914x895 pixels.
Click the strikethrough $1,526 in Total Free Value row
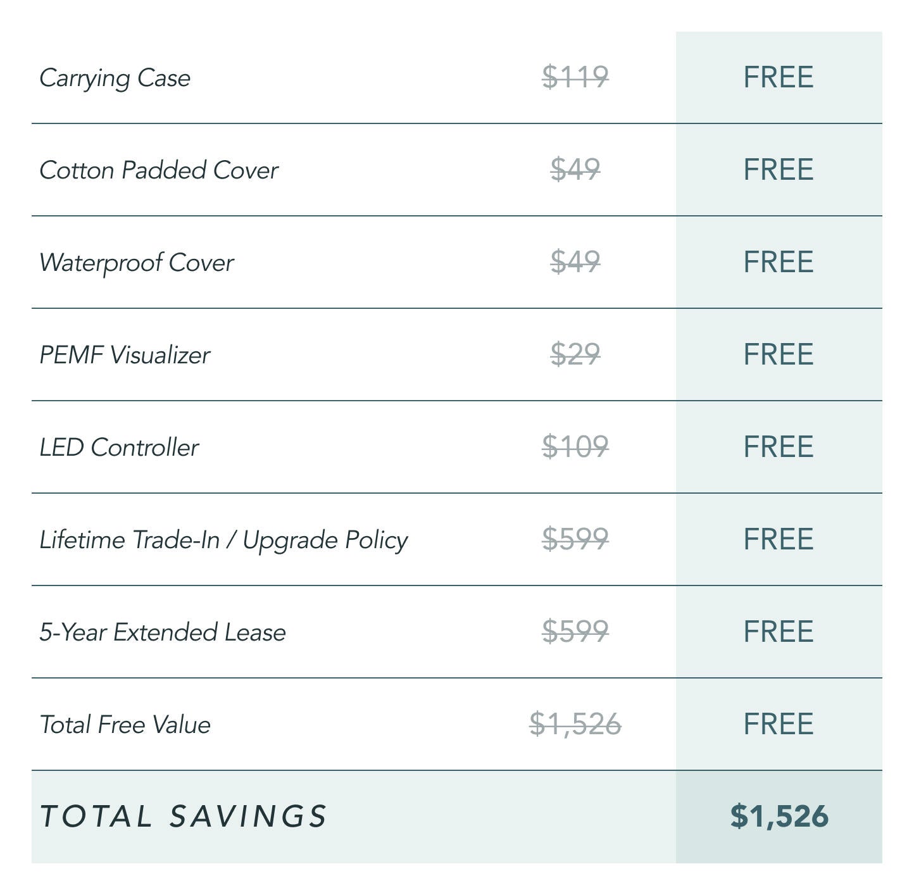575,724
